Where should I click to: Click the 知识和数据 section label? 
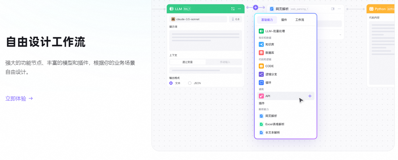[x=265, y=38]
